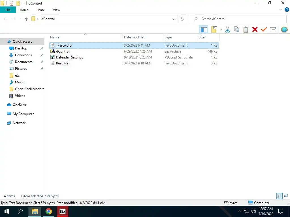Screen dimensions: 290x217
Task: Click the Cut scissors icon
Action: tap(227, 29)
